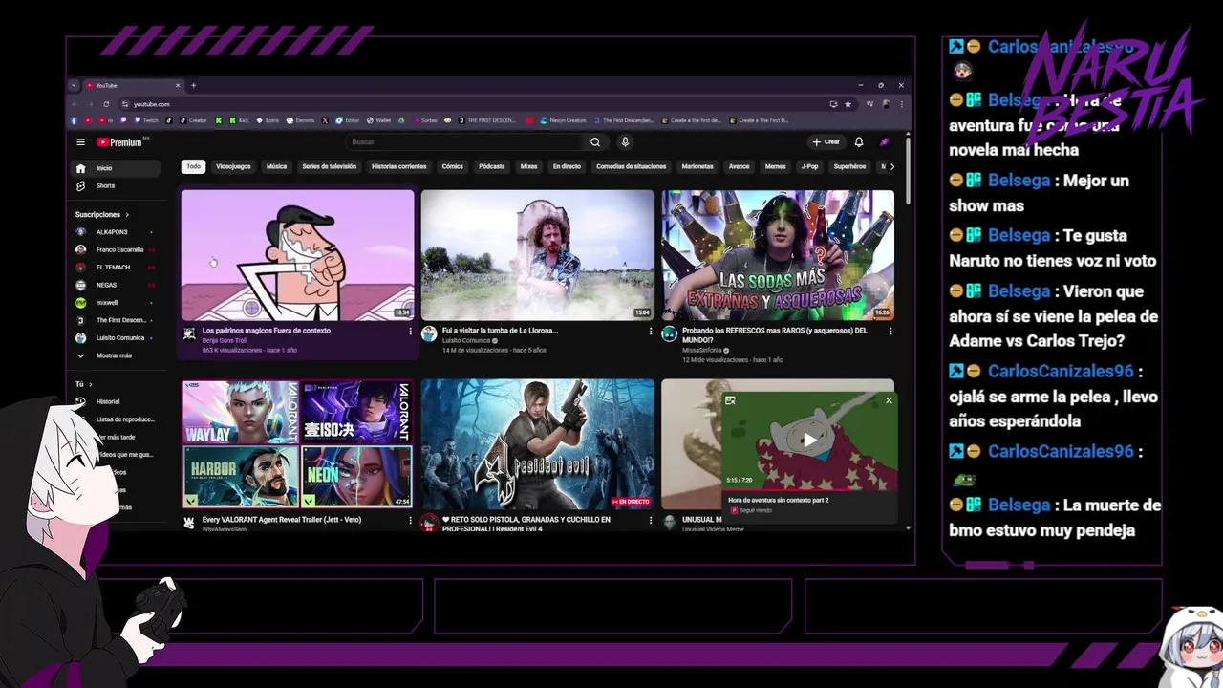Open EL TEMACH subscription channel

click(117, 268)
